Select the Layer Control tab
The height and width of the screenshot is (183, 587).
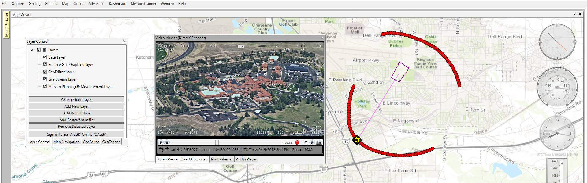pyautogui.click(x=39, y=142)
